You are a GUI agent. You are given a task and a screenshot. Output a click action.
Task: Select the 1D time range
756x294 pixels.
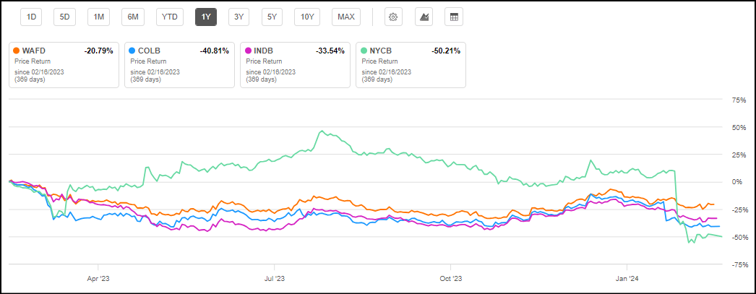(31, 17)
